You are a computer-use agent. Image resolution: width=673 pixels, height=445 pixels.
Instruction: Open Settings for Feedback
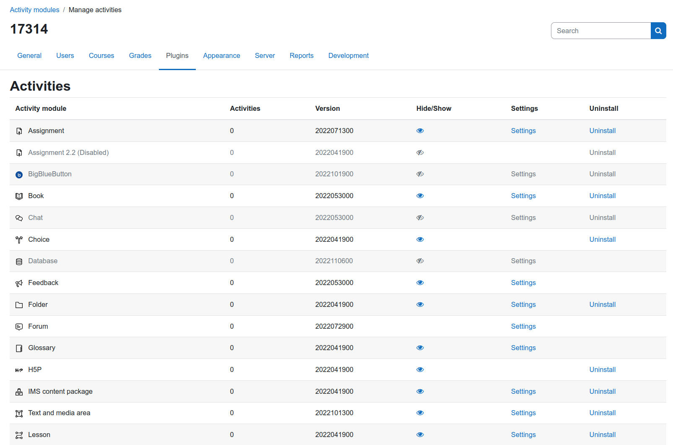click(523, 283)
